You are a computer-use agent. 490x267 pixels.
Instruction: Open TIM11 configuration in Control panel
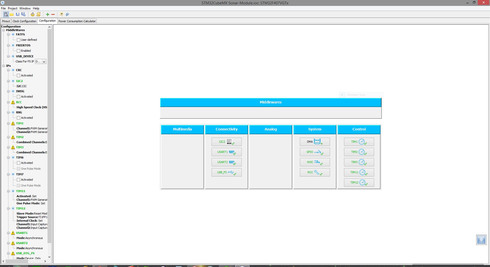[x=359, y=172]
